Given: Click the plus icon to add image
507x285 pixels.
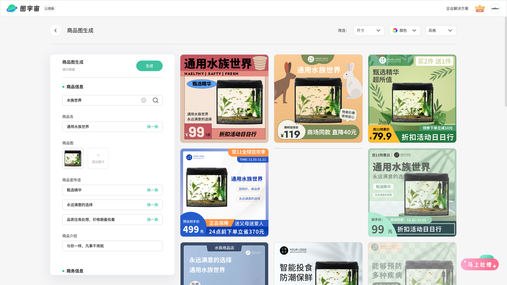Looking at the screenshot, I should point(98,155).
